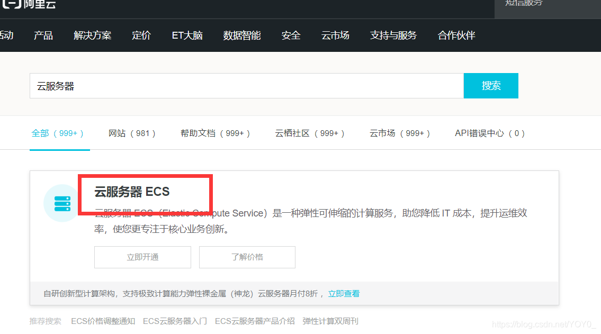Viewport: 601px width, 334px height.
Task: Open the 合作伙伴 menu
Action: (x=456, y=35)
